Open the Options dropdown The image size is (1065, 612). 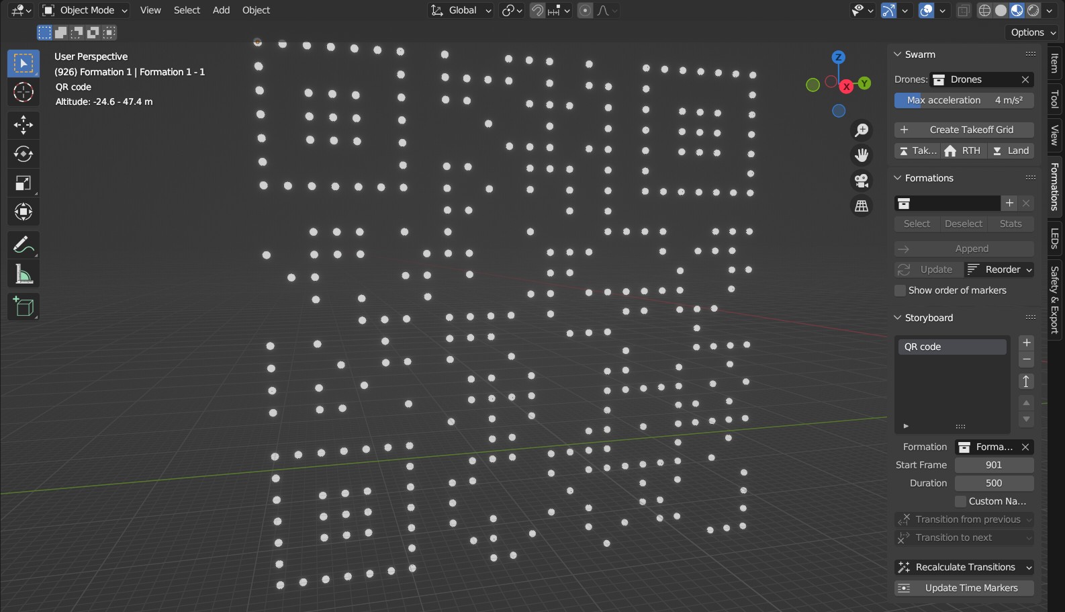[x=1033, y=32]
